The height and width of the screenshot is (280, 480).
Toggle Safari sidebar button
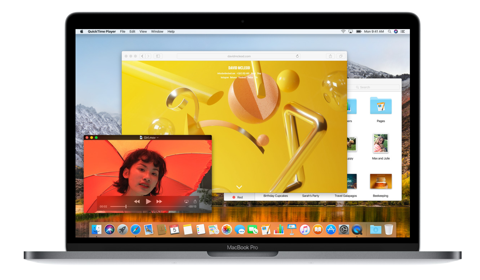pos(158,56)
